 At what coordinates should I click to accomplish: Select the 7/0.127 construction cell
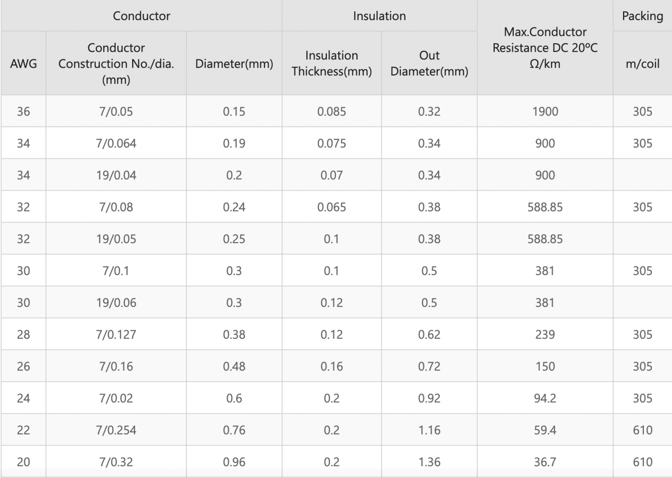point(116,335)
